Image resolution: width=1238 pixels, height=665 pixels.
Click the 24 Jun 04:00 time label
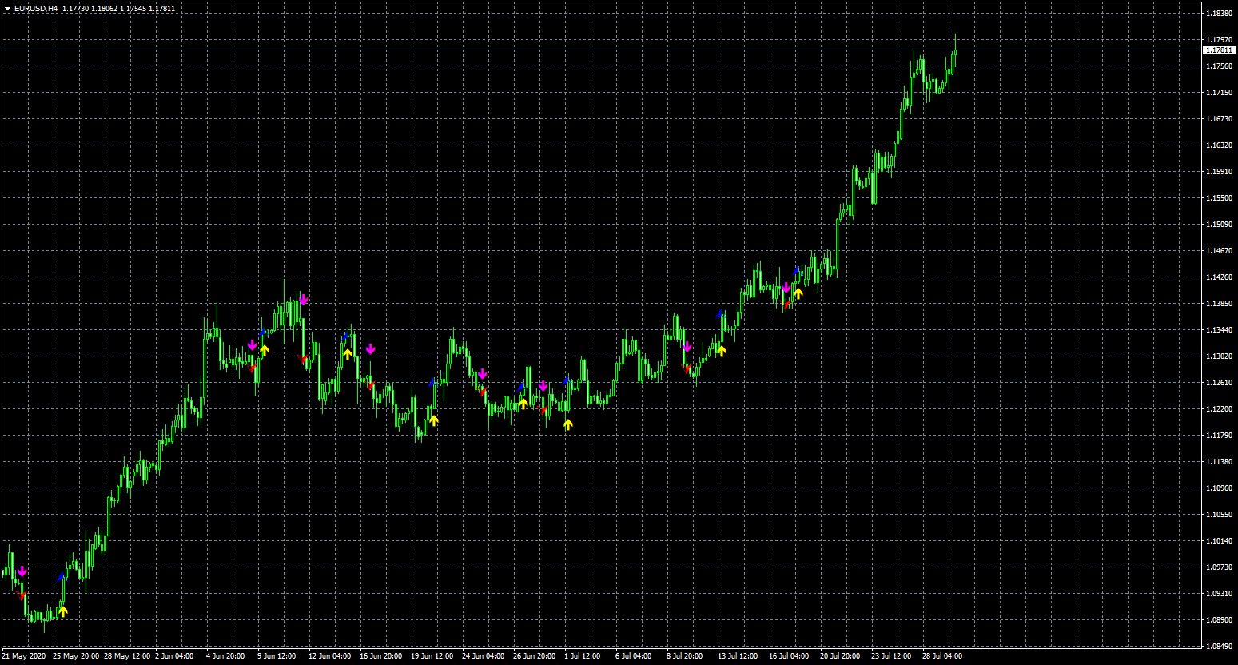pyautogui.click(x=484, y=656)
